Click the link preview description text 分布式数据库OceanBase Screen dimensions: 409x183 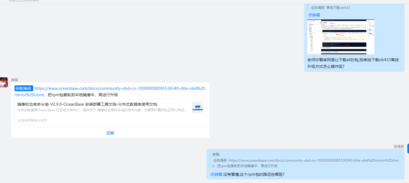pos(102,110)
